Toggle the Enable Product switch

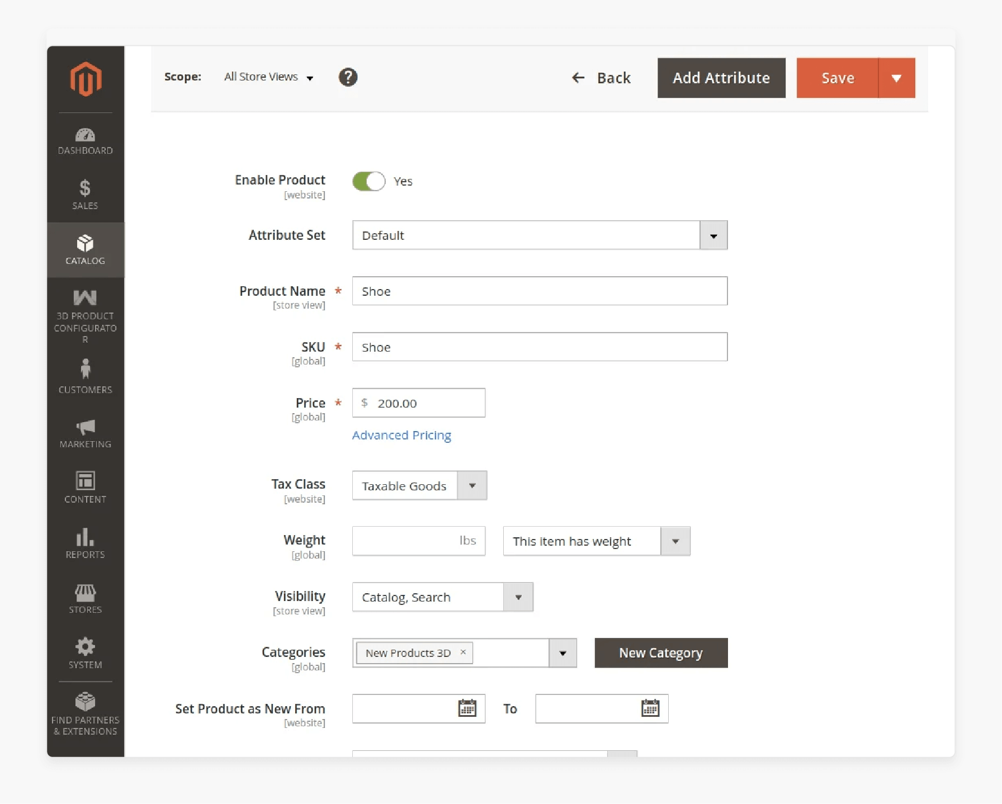369,181
